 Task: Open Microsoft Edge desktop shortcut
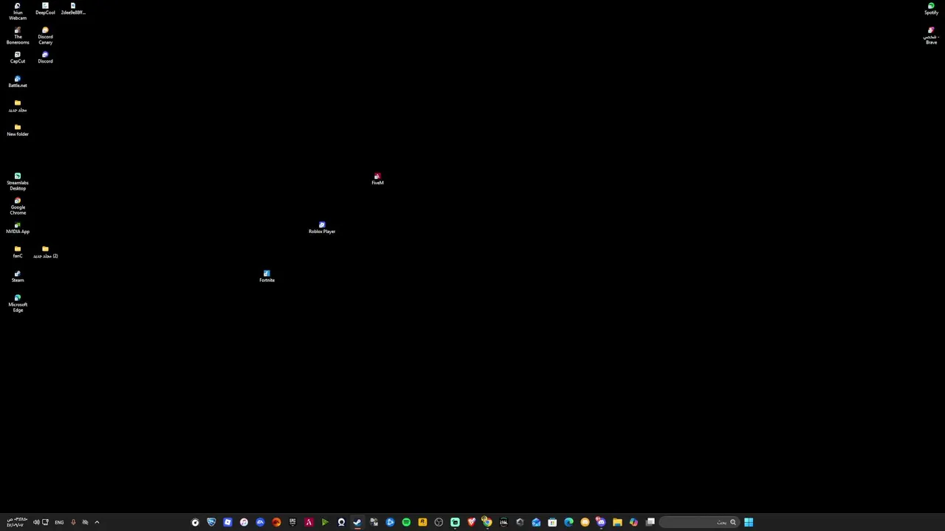[18, 304]
